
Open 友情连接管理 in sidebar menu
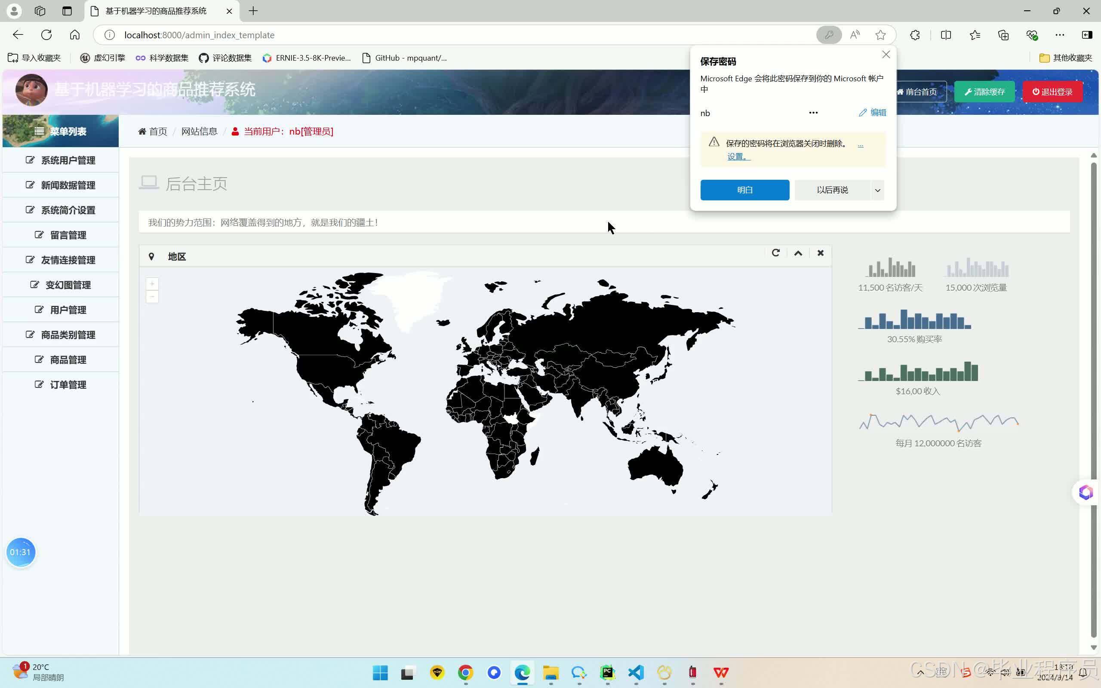click(61, 260)
